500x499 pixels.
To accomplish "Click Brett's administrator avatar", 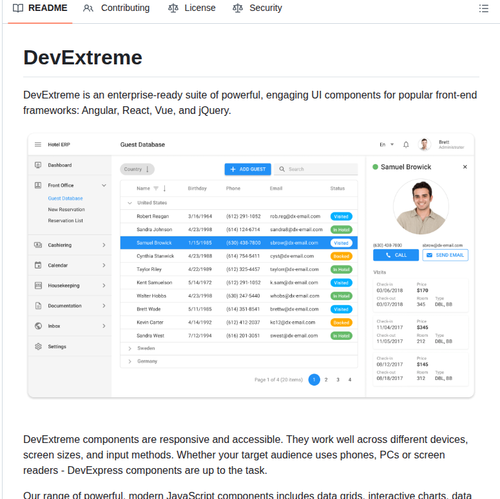I will pos(424,145).
